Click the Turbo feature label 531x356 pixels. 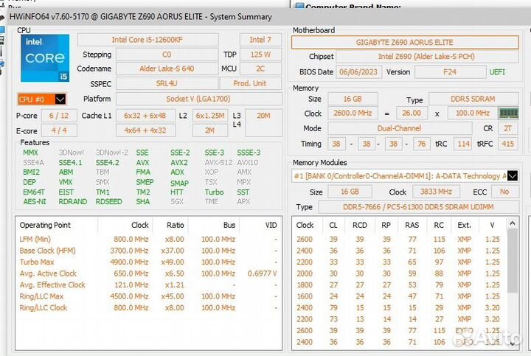pos(214,192)
